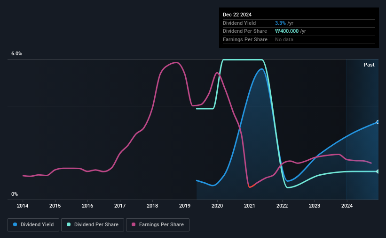Viewport: 386px width, 238px height.
Task: Toggle the Dividend Yield legend button
Action: click(x=33, y=225)
